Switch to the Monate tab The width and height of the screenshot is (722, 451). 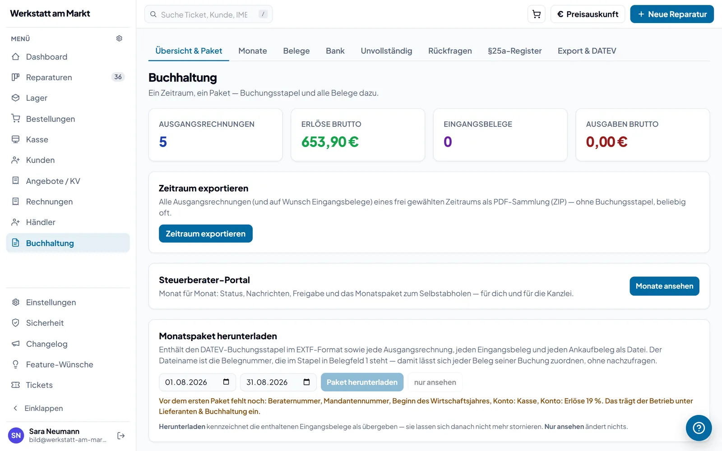pyautogui.click(x=253, y=51)
